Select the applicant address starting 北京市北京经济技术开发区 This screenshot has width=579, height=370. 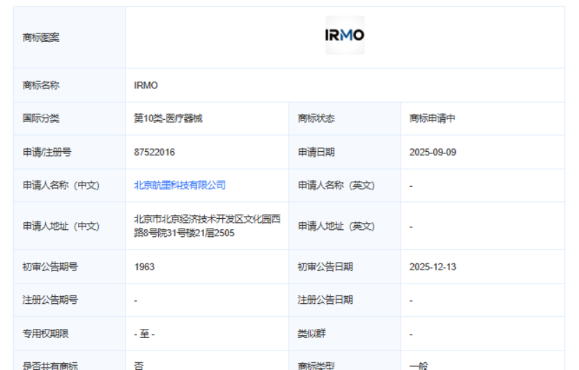coord(207,226)
